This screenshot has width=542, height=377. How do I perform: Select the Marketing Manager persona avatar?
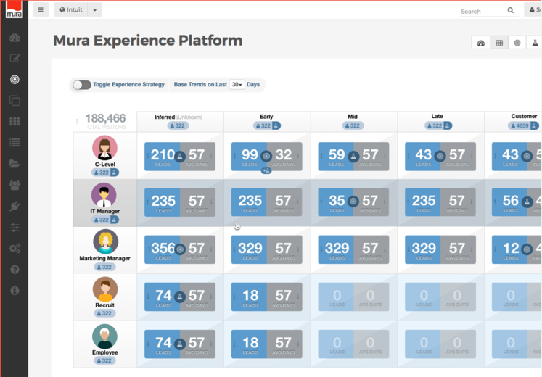pyautogui.click(x=106, y=241)
